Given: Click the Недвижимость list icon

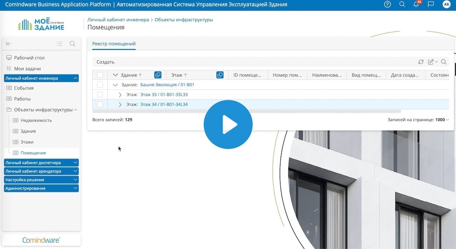Looking at the screenshot, I should (16, 121).
